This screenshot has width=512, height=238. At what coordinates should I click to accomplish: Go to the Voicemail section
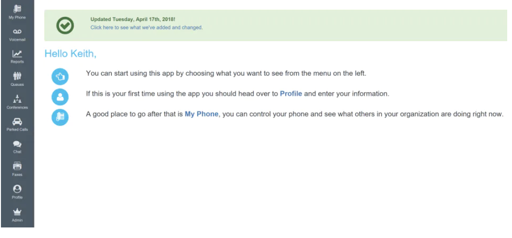coord(17,34)
